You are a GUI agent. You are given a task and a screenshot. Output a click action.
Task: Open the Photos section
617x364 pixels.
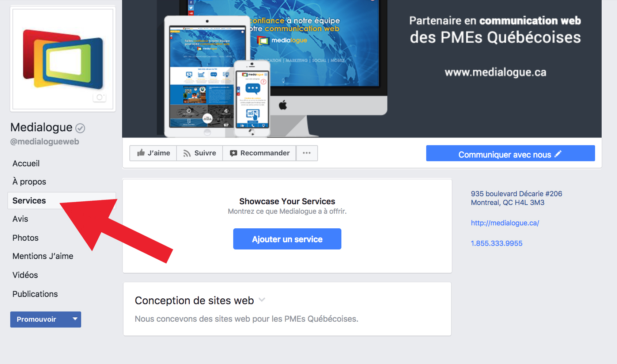point(25,238)
